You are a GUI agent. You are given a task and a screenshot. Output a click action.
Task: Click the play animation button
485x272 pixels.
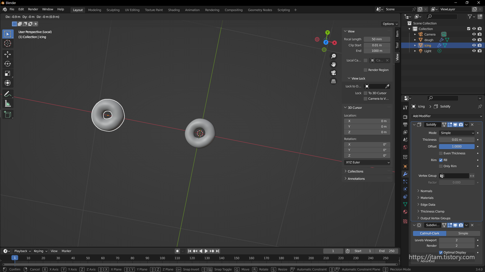pos(206,251)
